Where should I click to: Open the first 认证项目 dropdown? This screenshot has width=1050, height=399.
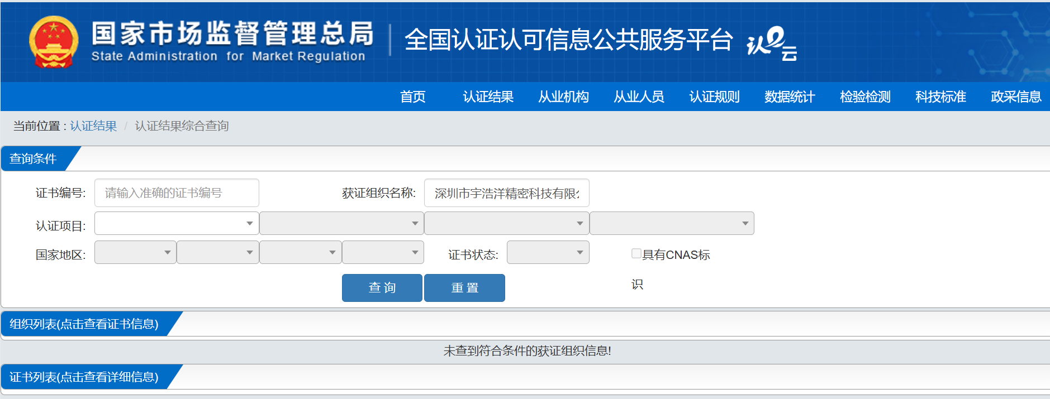177,223
